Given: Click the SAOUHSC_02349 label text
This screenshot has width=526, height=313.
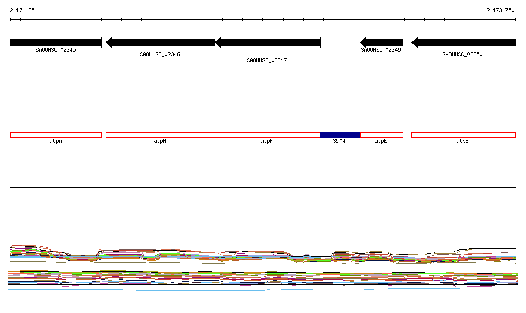Looking at the screenshot, I should [381, 50].
